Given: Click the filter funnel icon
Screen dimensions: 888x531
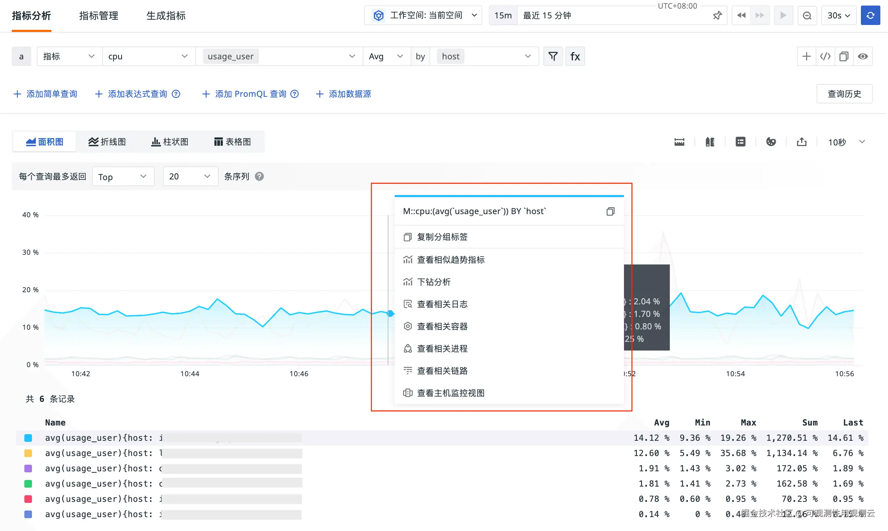Looking at the screenshot, I should coord(553,57).
